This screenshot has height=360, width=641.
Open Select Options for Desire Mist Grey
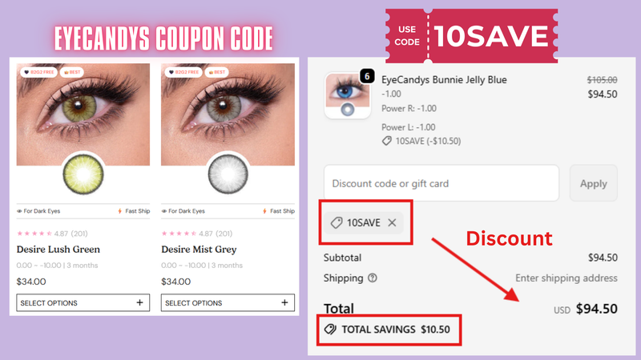tap(228, 302)
